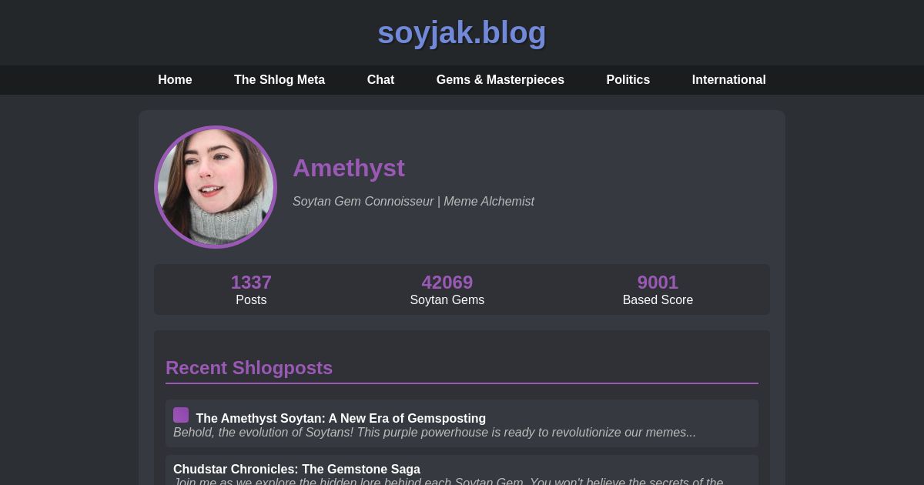Go to the Home nav item
The image size is (924, 485).
(175, 80)
